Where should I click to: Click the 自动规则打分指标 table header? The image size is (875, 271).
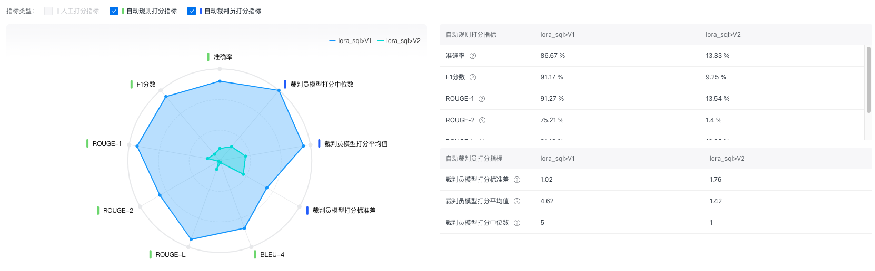[471, 35]
